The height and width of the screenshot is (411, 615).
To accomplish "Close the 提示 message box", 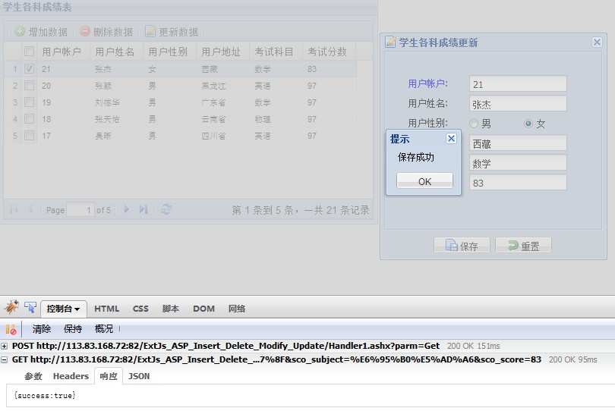I will click(x=451, y=138).
